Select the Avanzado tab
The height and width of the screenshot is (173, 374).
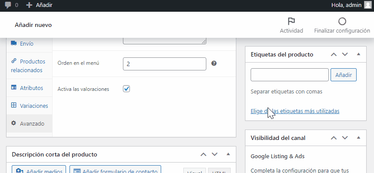[x=30, y=123]
